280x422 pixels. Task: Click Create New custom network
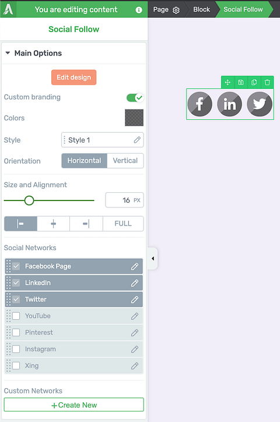74,405
